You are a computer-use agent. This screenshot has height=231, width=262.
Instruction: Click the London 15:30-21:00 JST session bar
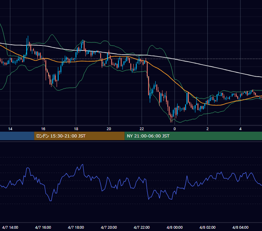point(79,136)
